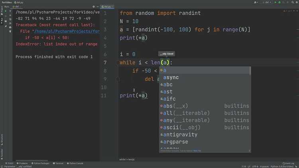299x168 pixels.
Task: Pick abs(__x) builtin suggestion
Action: click(x=205, y=106)
